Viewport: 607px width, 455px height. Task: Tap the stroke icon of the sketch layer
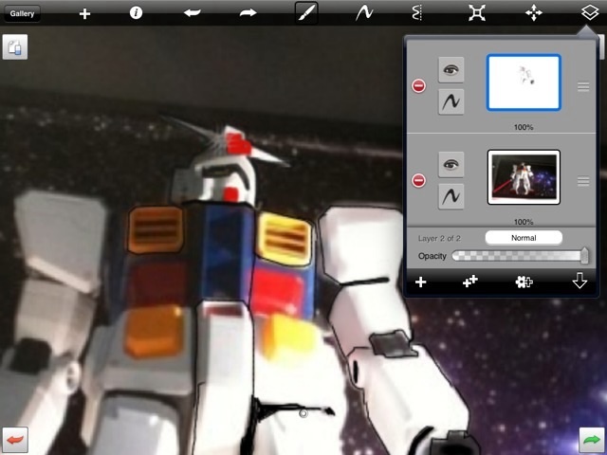coord(451,101)
